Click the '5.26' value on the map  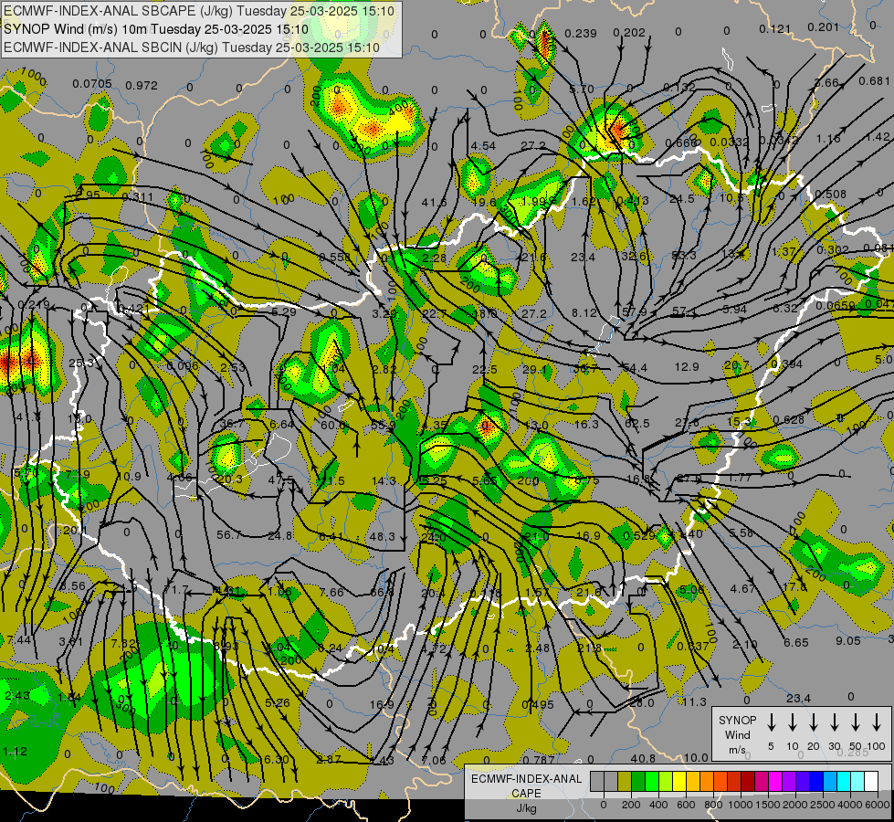277,702
